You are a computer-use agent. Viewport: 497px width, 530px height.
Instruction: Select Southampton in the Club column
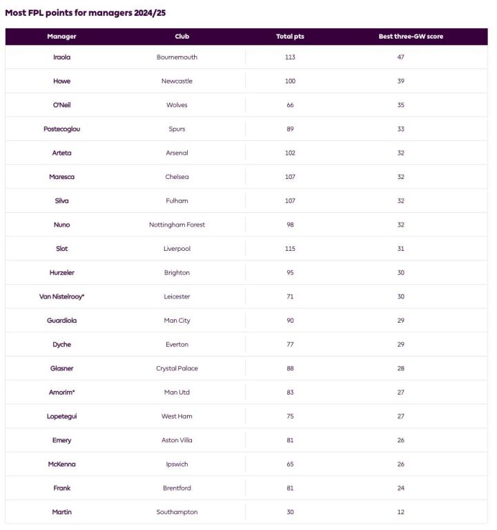[x=177, y=512]
